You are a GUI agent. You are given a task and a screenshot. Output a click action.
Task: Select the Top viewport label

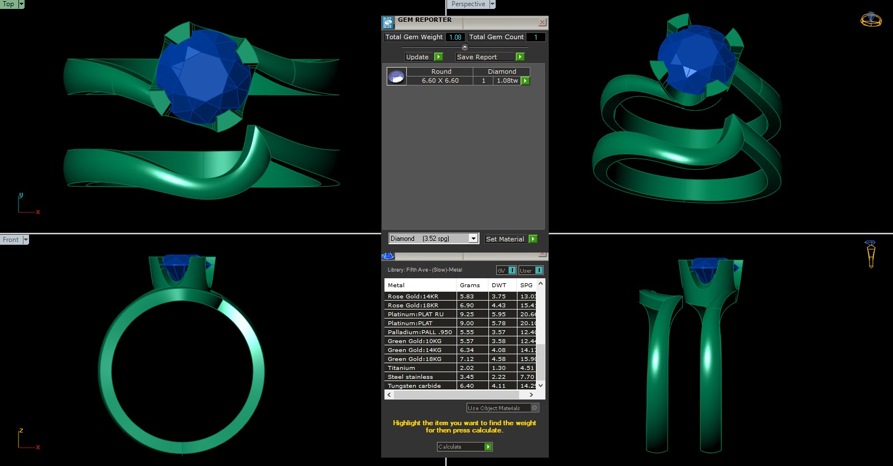[9, 4]
